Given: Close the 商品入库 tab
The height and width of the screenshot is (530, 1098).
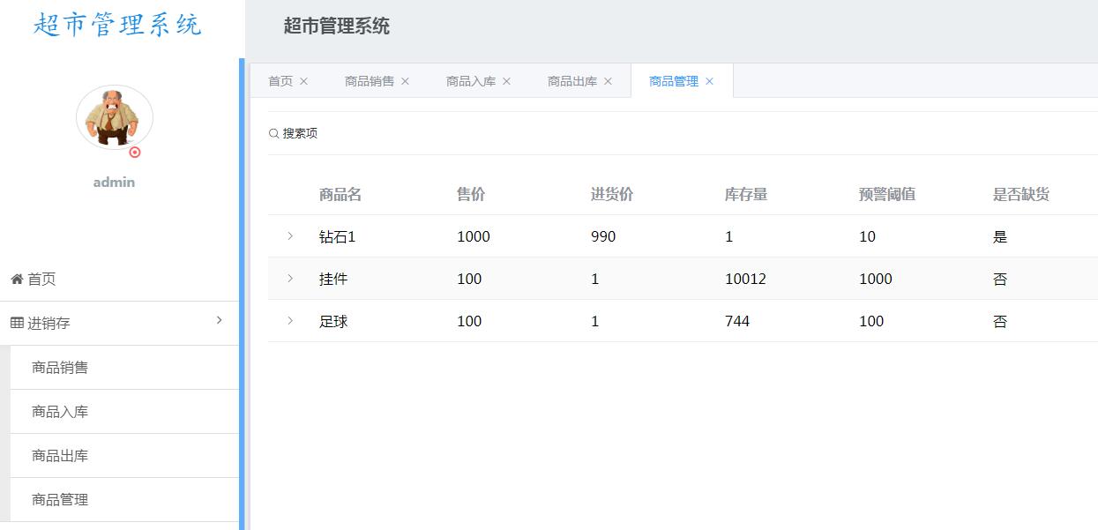Looking at the screenshot, I should [506, 81].
